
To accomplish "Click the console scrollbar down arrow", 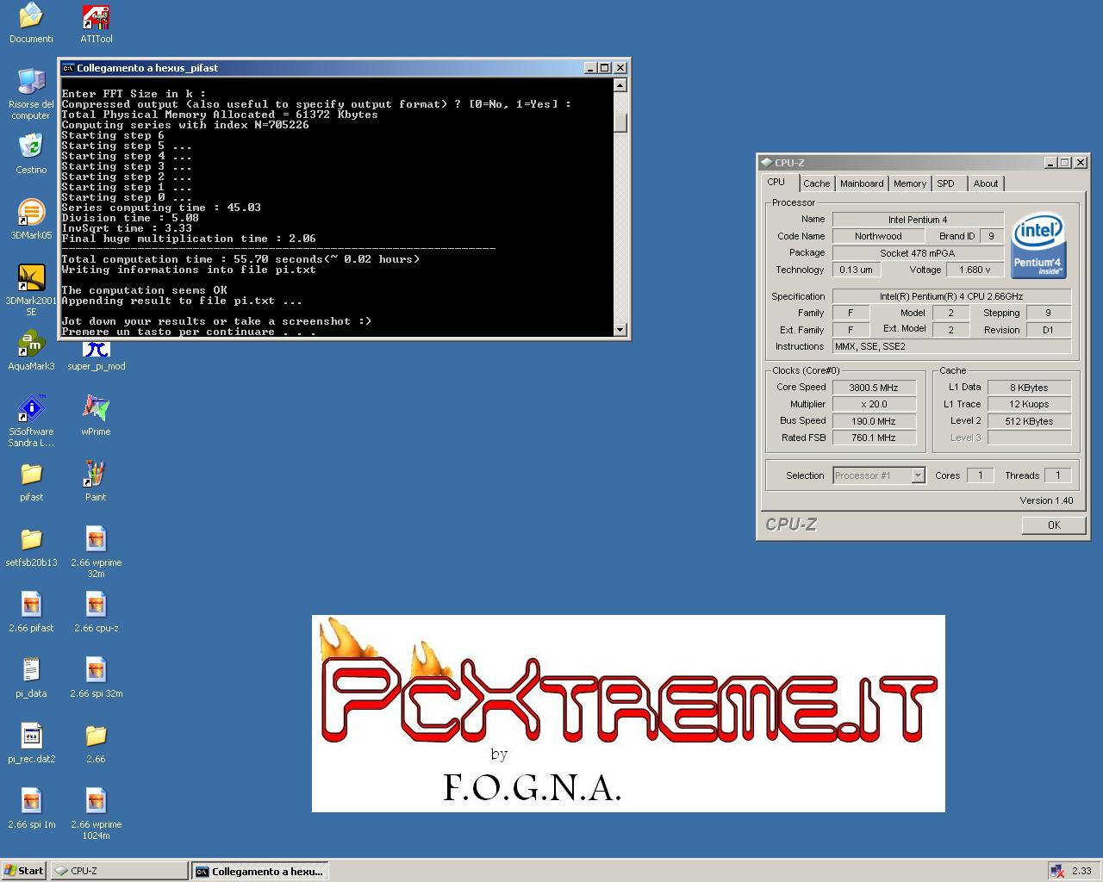I will [x=620, y=330].
